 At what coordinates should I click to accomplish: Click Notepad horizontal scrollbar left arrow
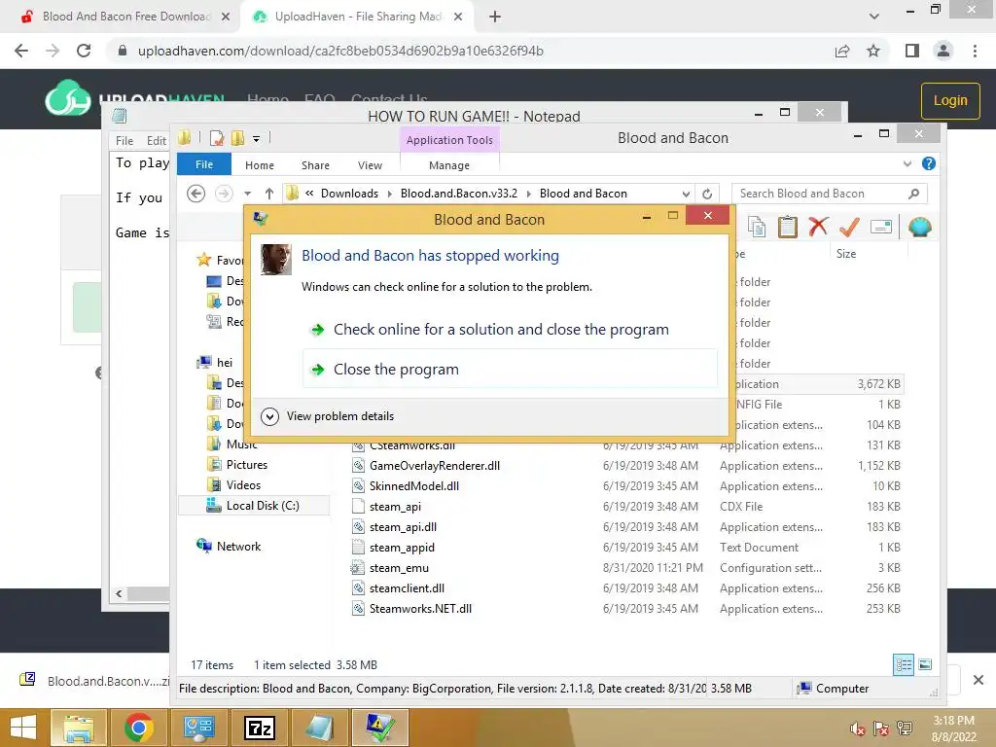coord(119,594)
